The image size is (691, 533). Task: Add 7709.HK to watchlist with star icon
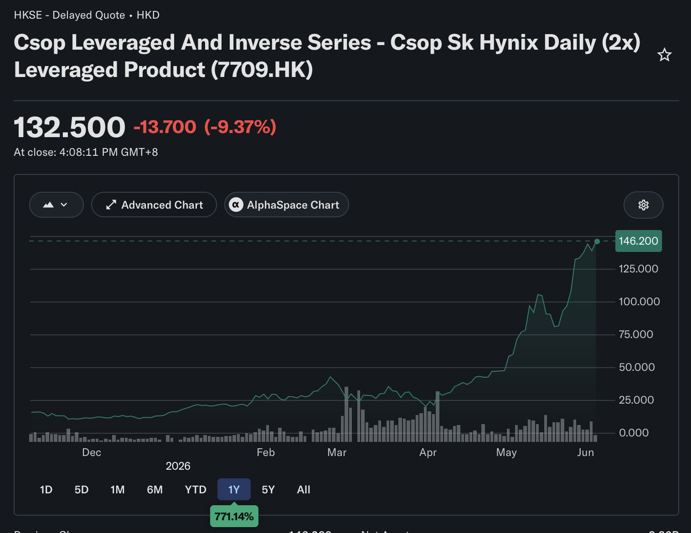pos(664,55)
